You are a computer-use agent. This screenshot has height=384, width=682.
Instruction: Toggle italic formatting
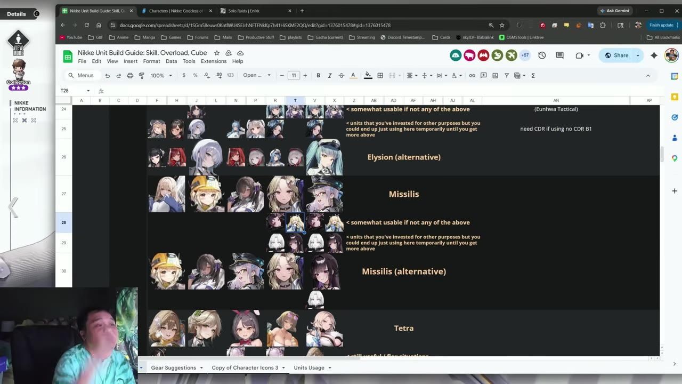pyautogui.click(x=330, y=76)
